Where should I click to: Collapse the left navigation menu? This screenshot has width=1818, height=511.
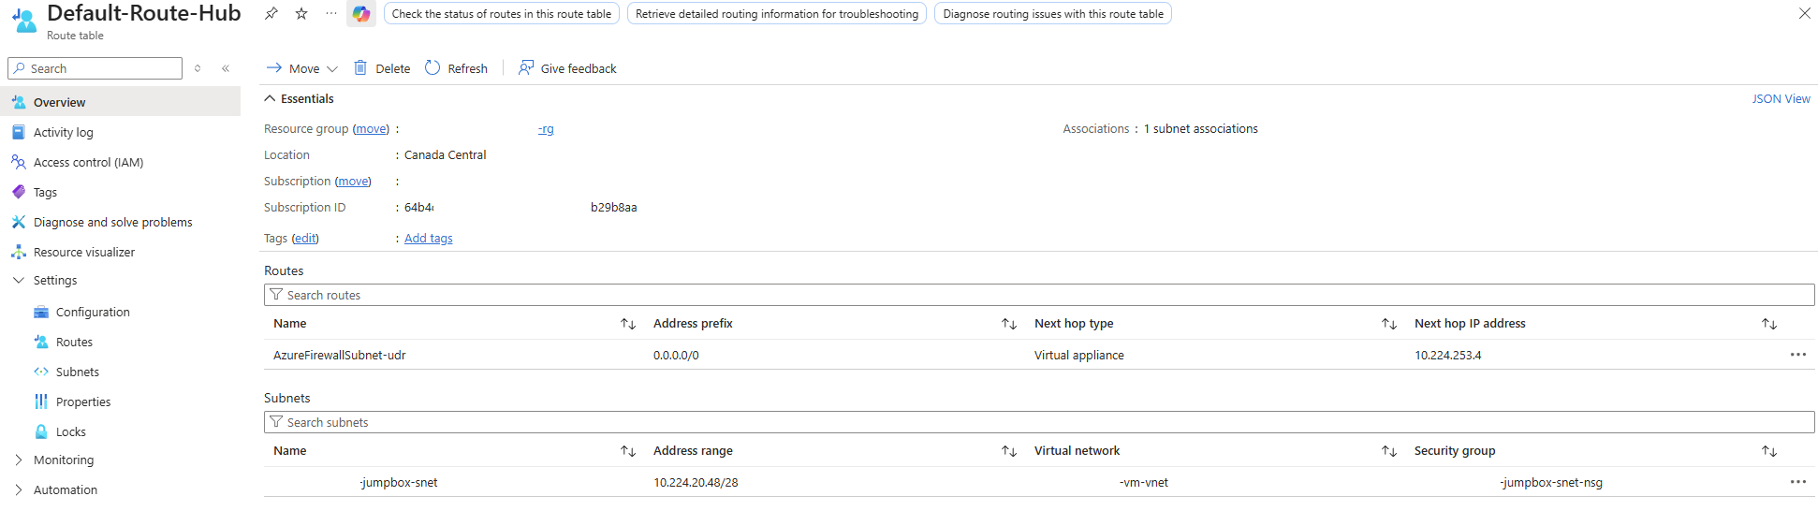click(226, 68)
